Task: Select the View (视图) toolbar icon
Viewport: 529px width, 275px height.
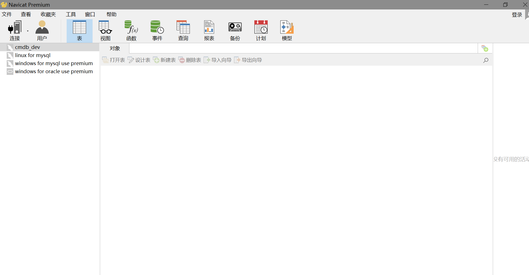Action: click(x=105, y=31)
